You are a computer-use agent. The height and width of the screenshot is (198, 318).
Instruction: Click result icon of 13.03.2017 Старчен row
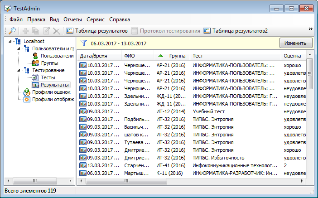83,165
